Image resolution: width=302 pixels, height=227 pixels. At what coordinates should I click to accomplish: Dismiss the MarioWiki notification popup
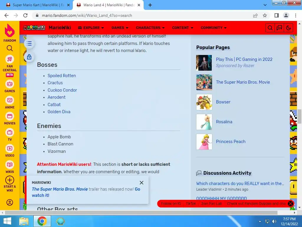[x=142, y=183]
